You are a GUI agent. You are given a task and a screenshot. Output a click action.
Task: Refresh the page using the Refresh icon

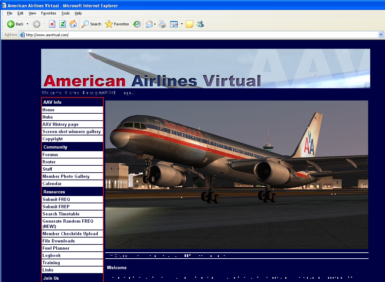pyautogui.click(x=63, y=24)
